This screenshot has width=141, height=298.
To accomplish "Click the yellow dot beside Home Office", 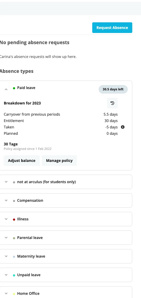I will (x=14, y=294).
